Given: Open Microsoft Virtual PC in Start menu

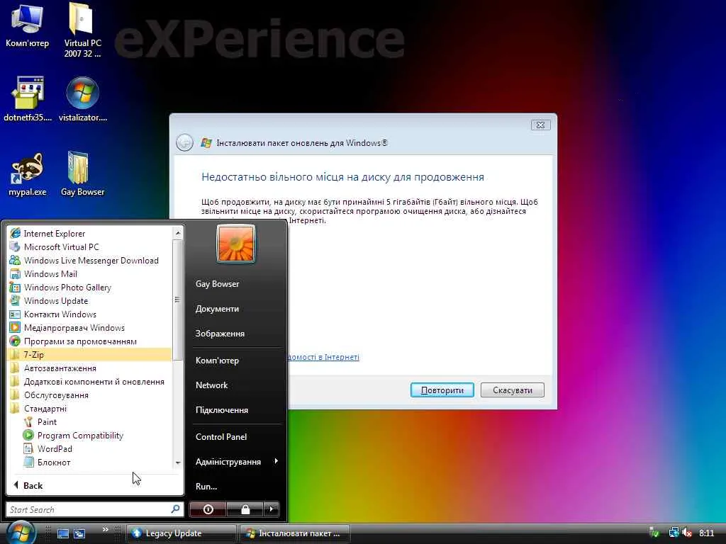Looking at the screenshot, I should point(90,247).
